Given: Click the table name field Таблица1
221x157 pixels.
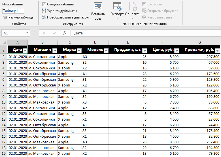Looking at the screenshot, I should 13,11.
